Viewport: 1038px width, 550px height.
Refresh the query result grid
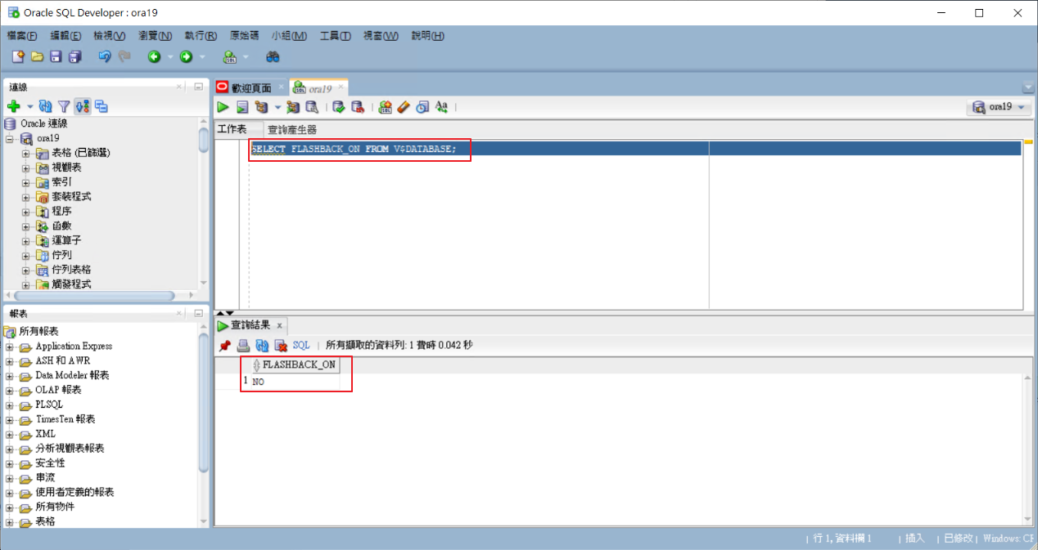point(262,346)
